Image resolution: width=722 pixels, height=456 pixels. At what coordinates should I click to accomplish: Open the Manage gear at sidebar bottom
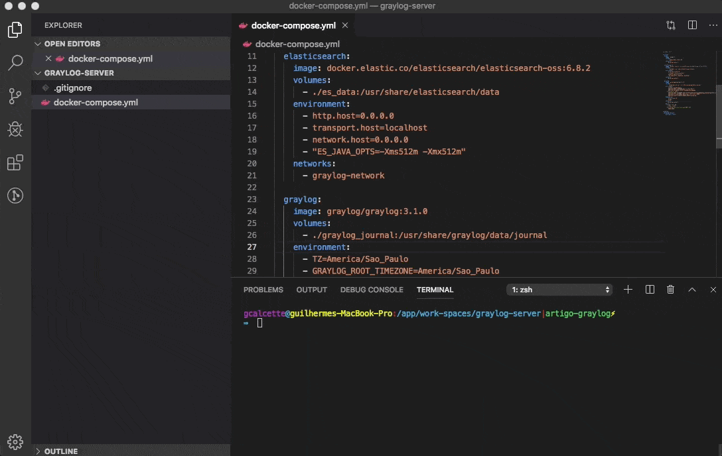point(15,441)
